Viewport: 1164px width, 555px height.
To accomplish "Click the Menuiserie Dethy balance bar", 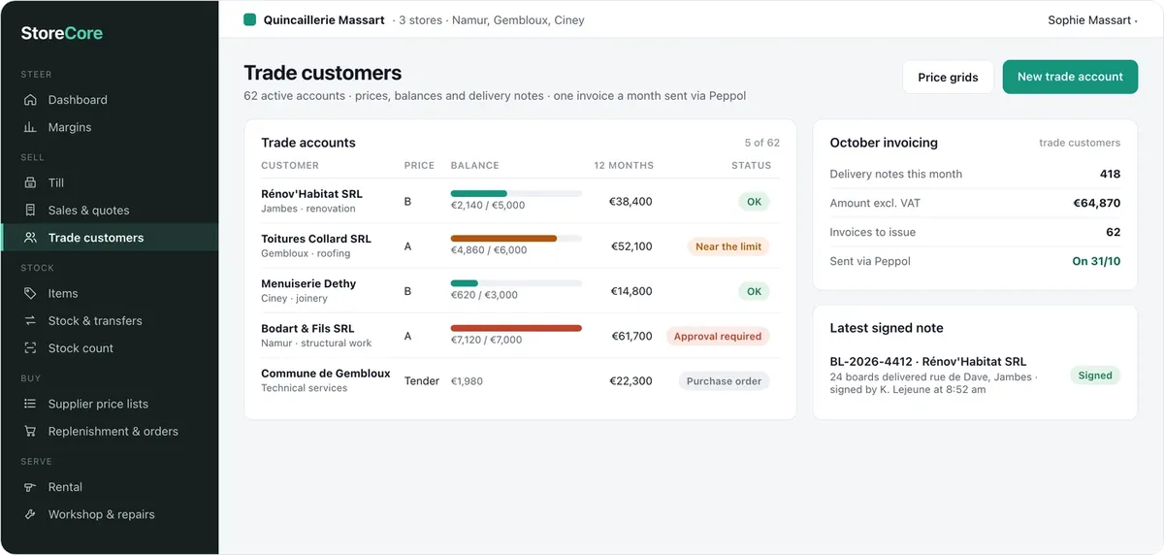I will pos(516,283).
